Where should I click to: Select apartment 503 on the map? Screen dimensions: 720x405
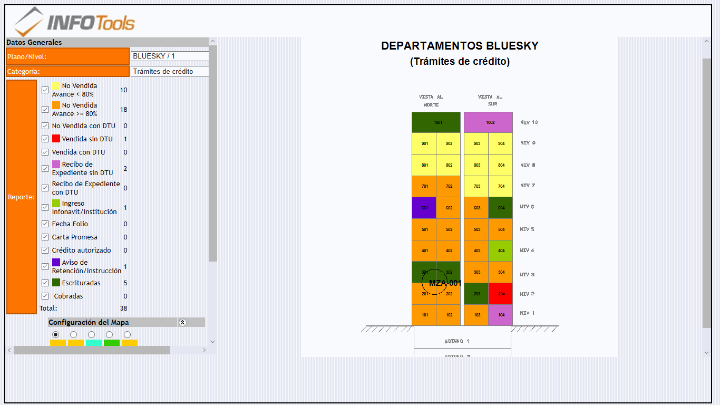(x=476, y=229)
